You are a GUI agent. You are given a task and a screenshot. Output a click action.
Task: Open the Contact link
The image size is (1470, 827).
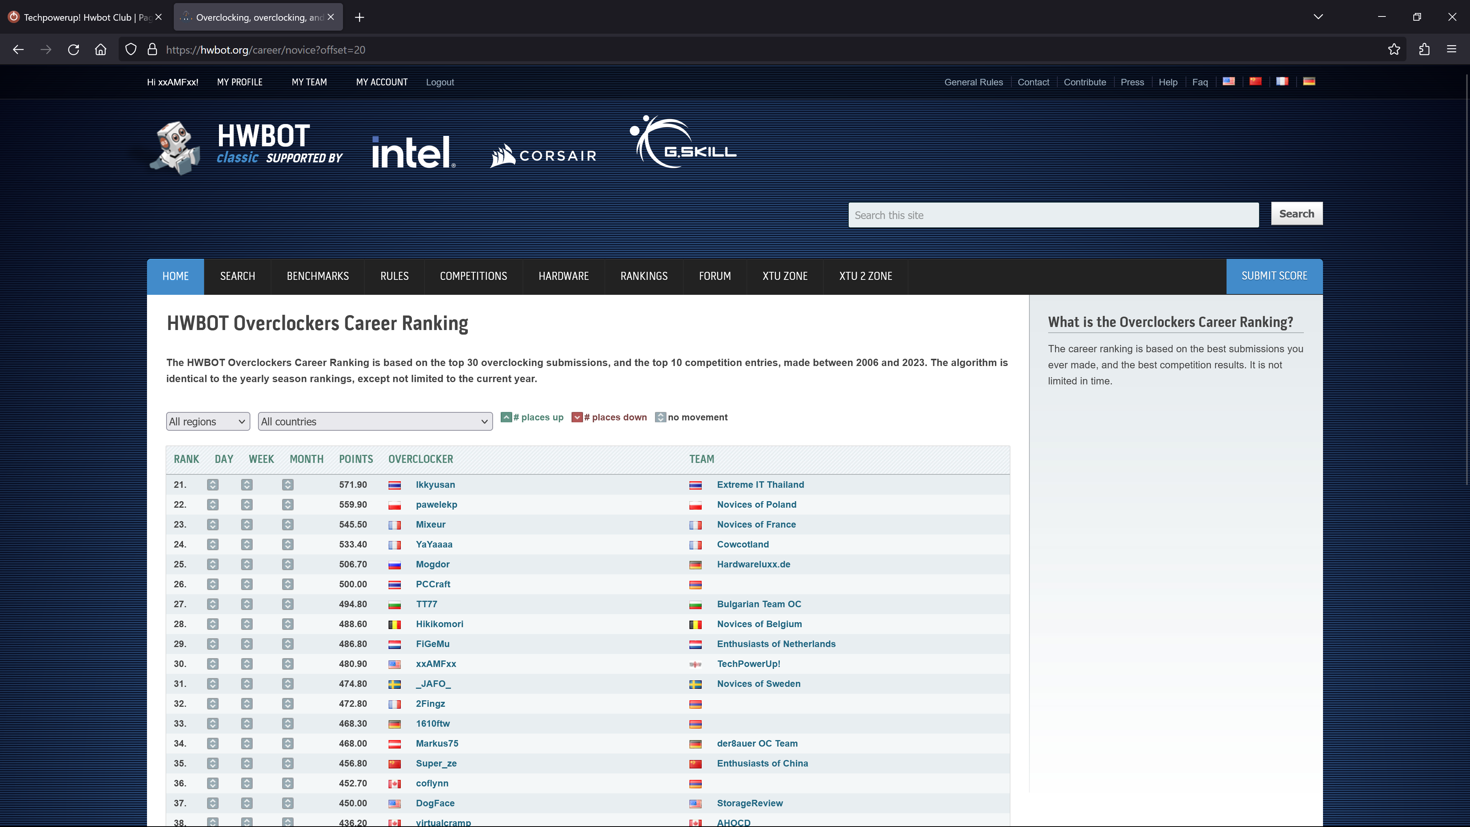click(1034, 82)
